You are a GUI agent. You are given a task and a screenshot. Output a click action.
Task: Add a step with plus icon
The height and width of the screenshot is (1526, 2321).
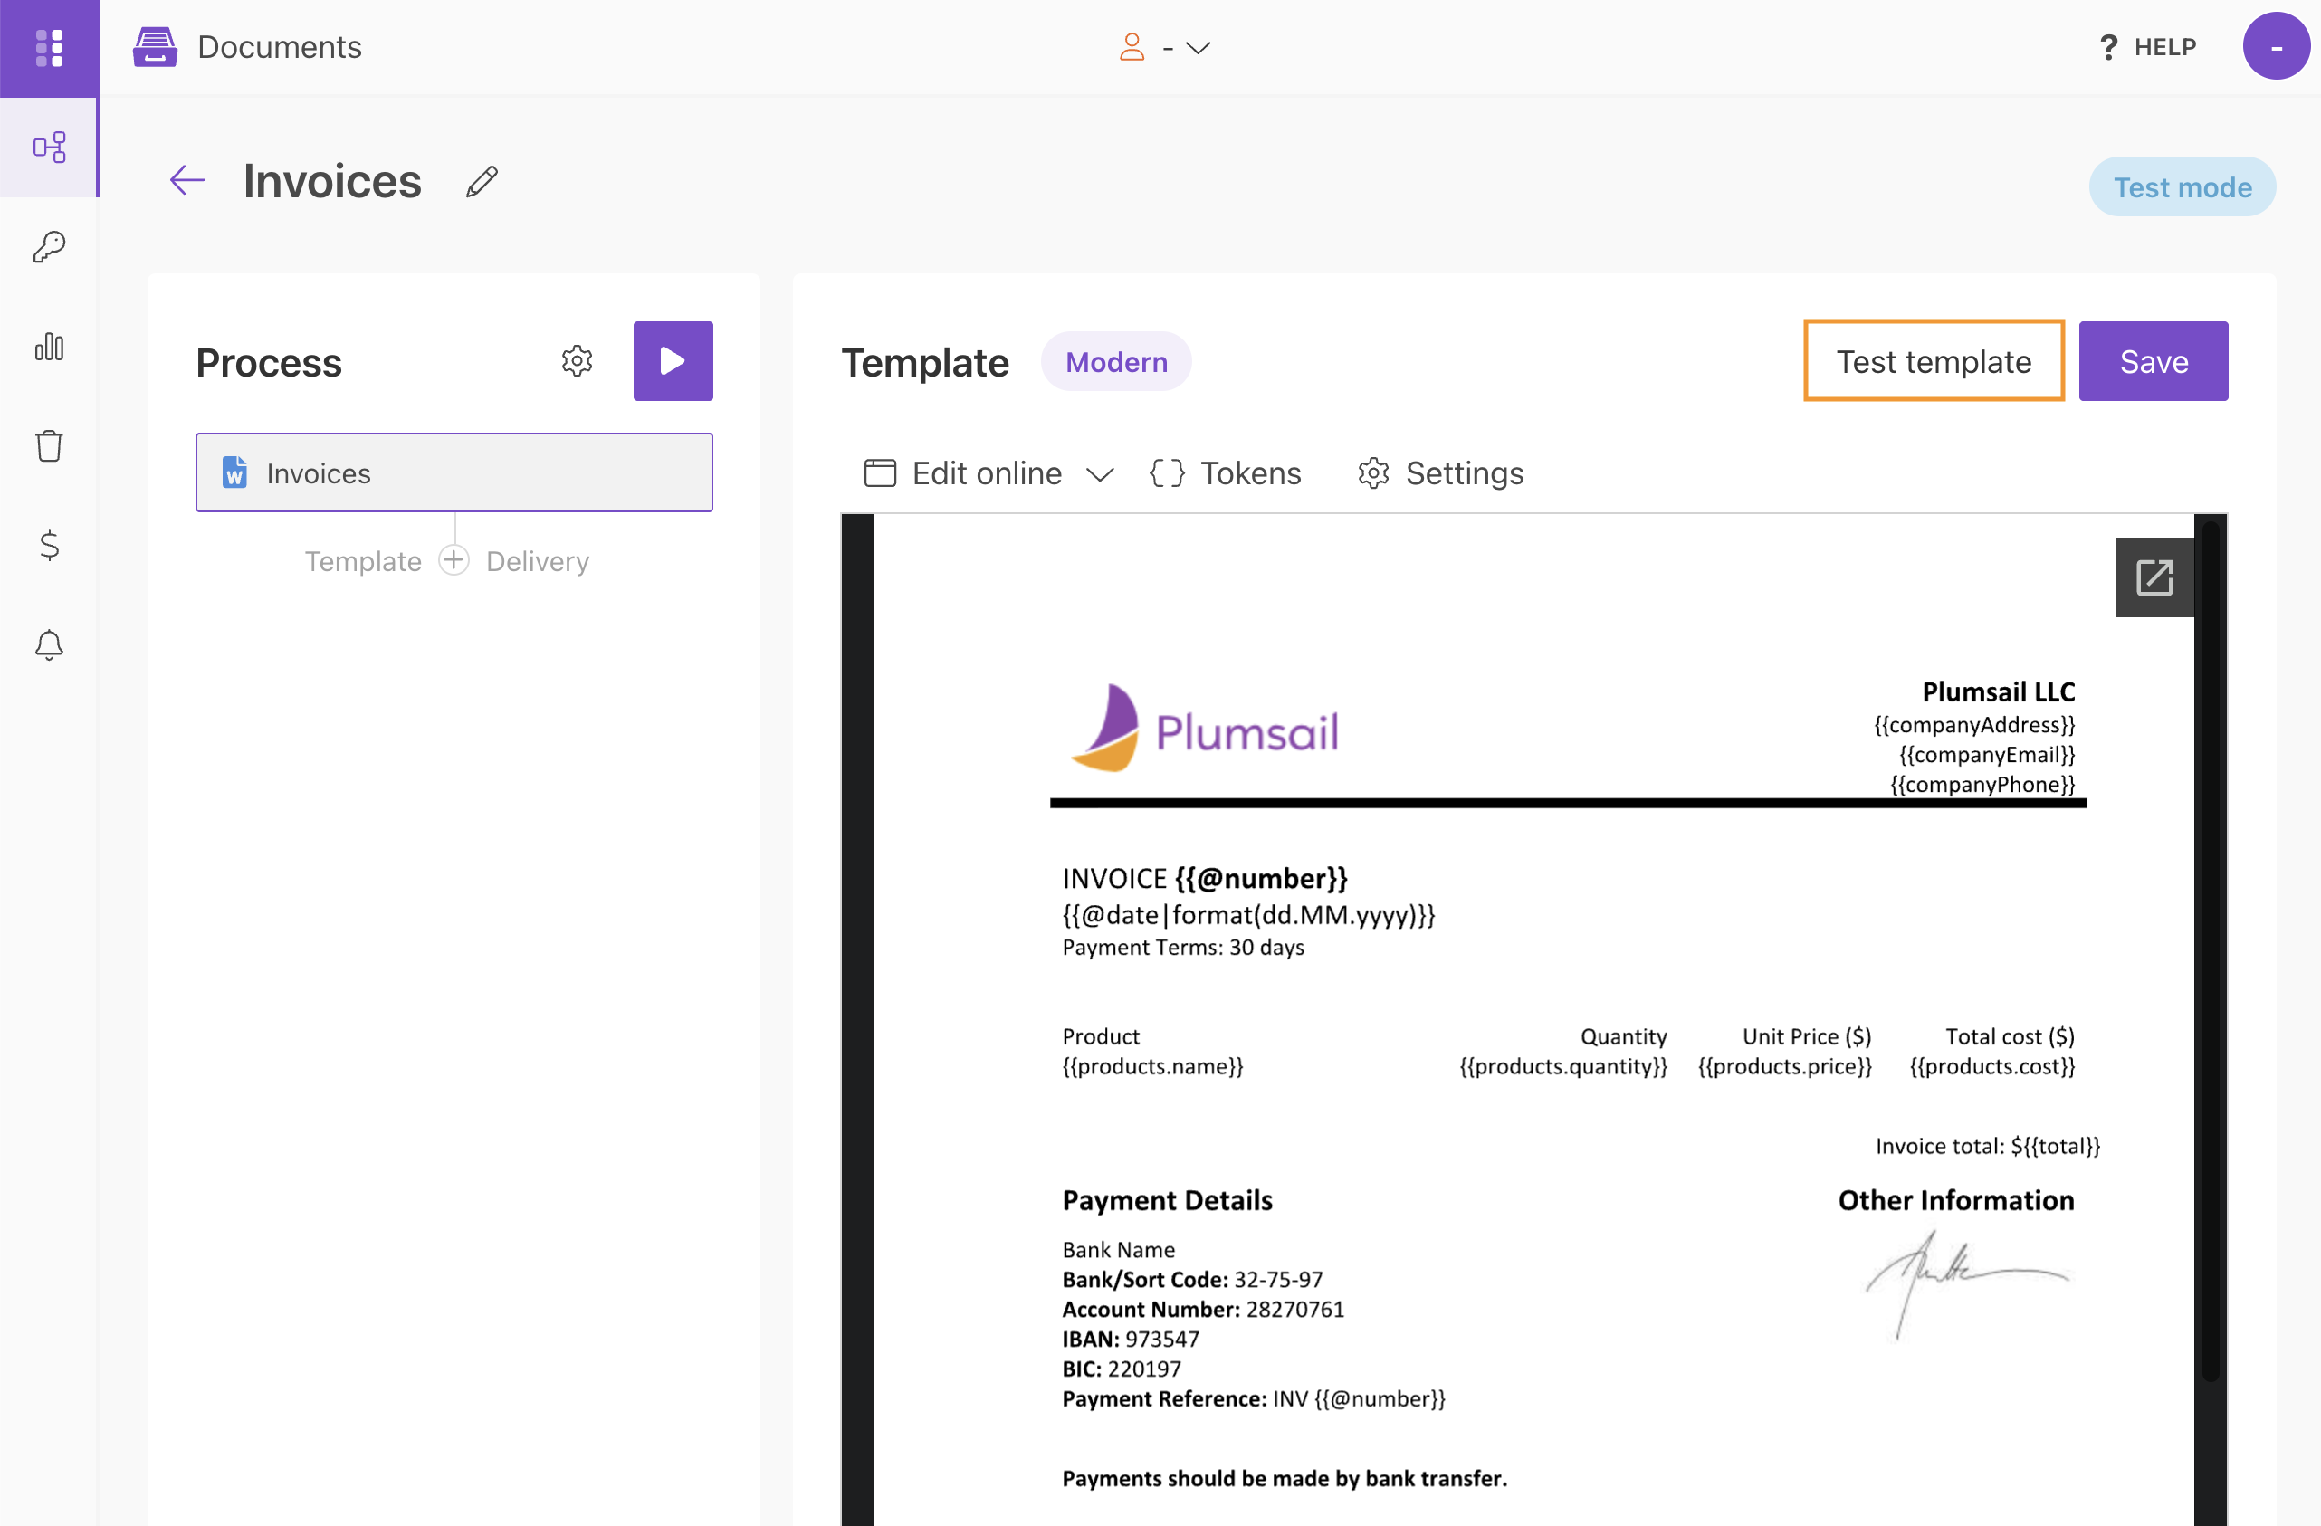pyautogui.click(x=454, y=560)
